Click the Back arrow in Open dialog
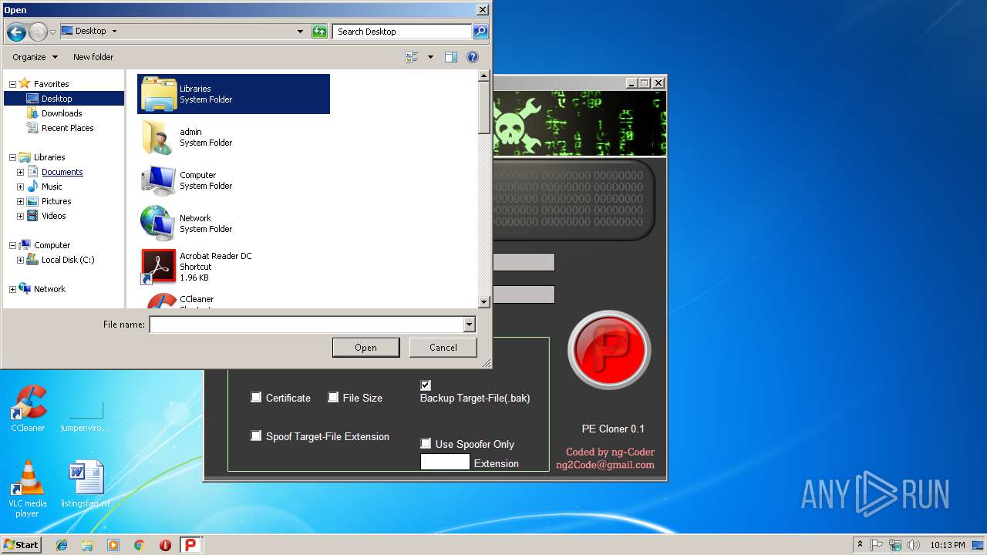Image resolution: width=987 pixels, height=555 pixels. [x=16, y=32]
